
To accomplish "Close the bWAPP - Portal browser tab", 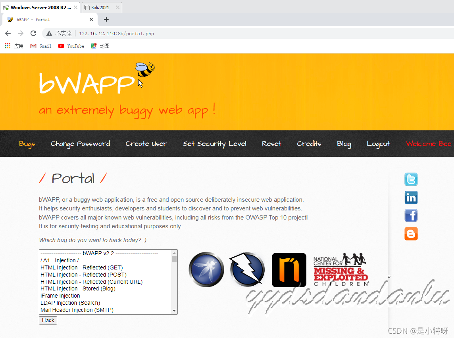I will (x=91, y=19).
